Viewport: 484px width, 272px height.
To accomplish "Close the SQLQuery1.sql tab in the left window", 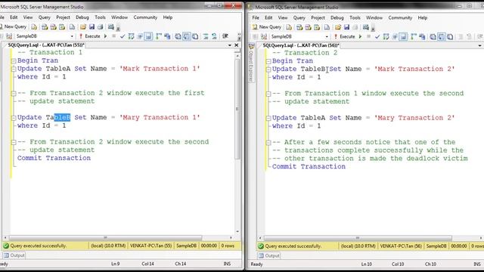I will click(x=237, y=45).
